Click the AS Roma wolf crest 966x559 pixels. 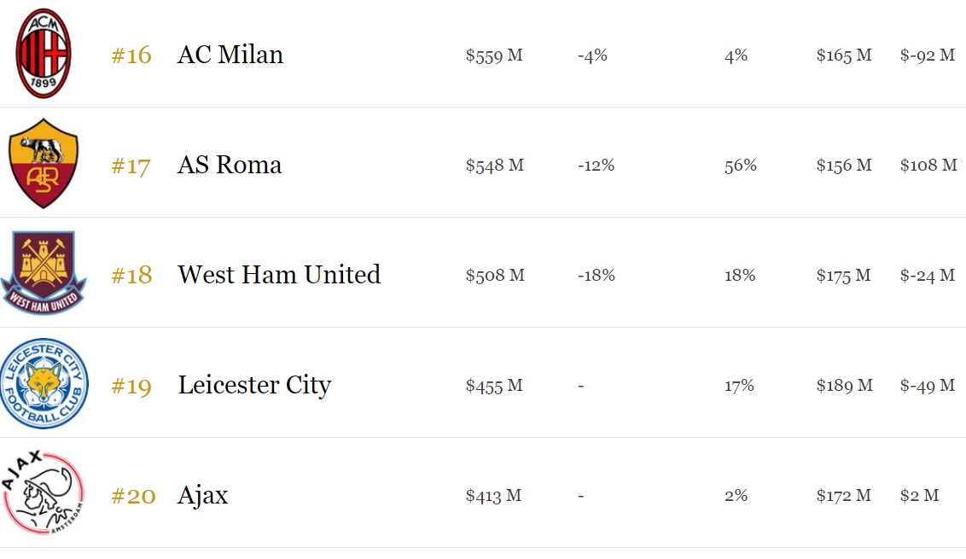44,163
